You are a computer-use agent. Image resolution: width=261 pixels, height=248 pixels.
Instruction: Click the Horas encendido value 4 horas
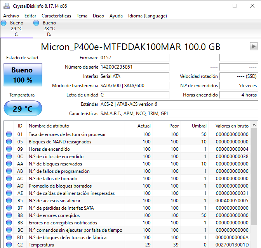pyautogui.click(x=239, y=95)
